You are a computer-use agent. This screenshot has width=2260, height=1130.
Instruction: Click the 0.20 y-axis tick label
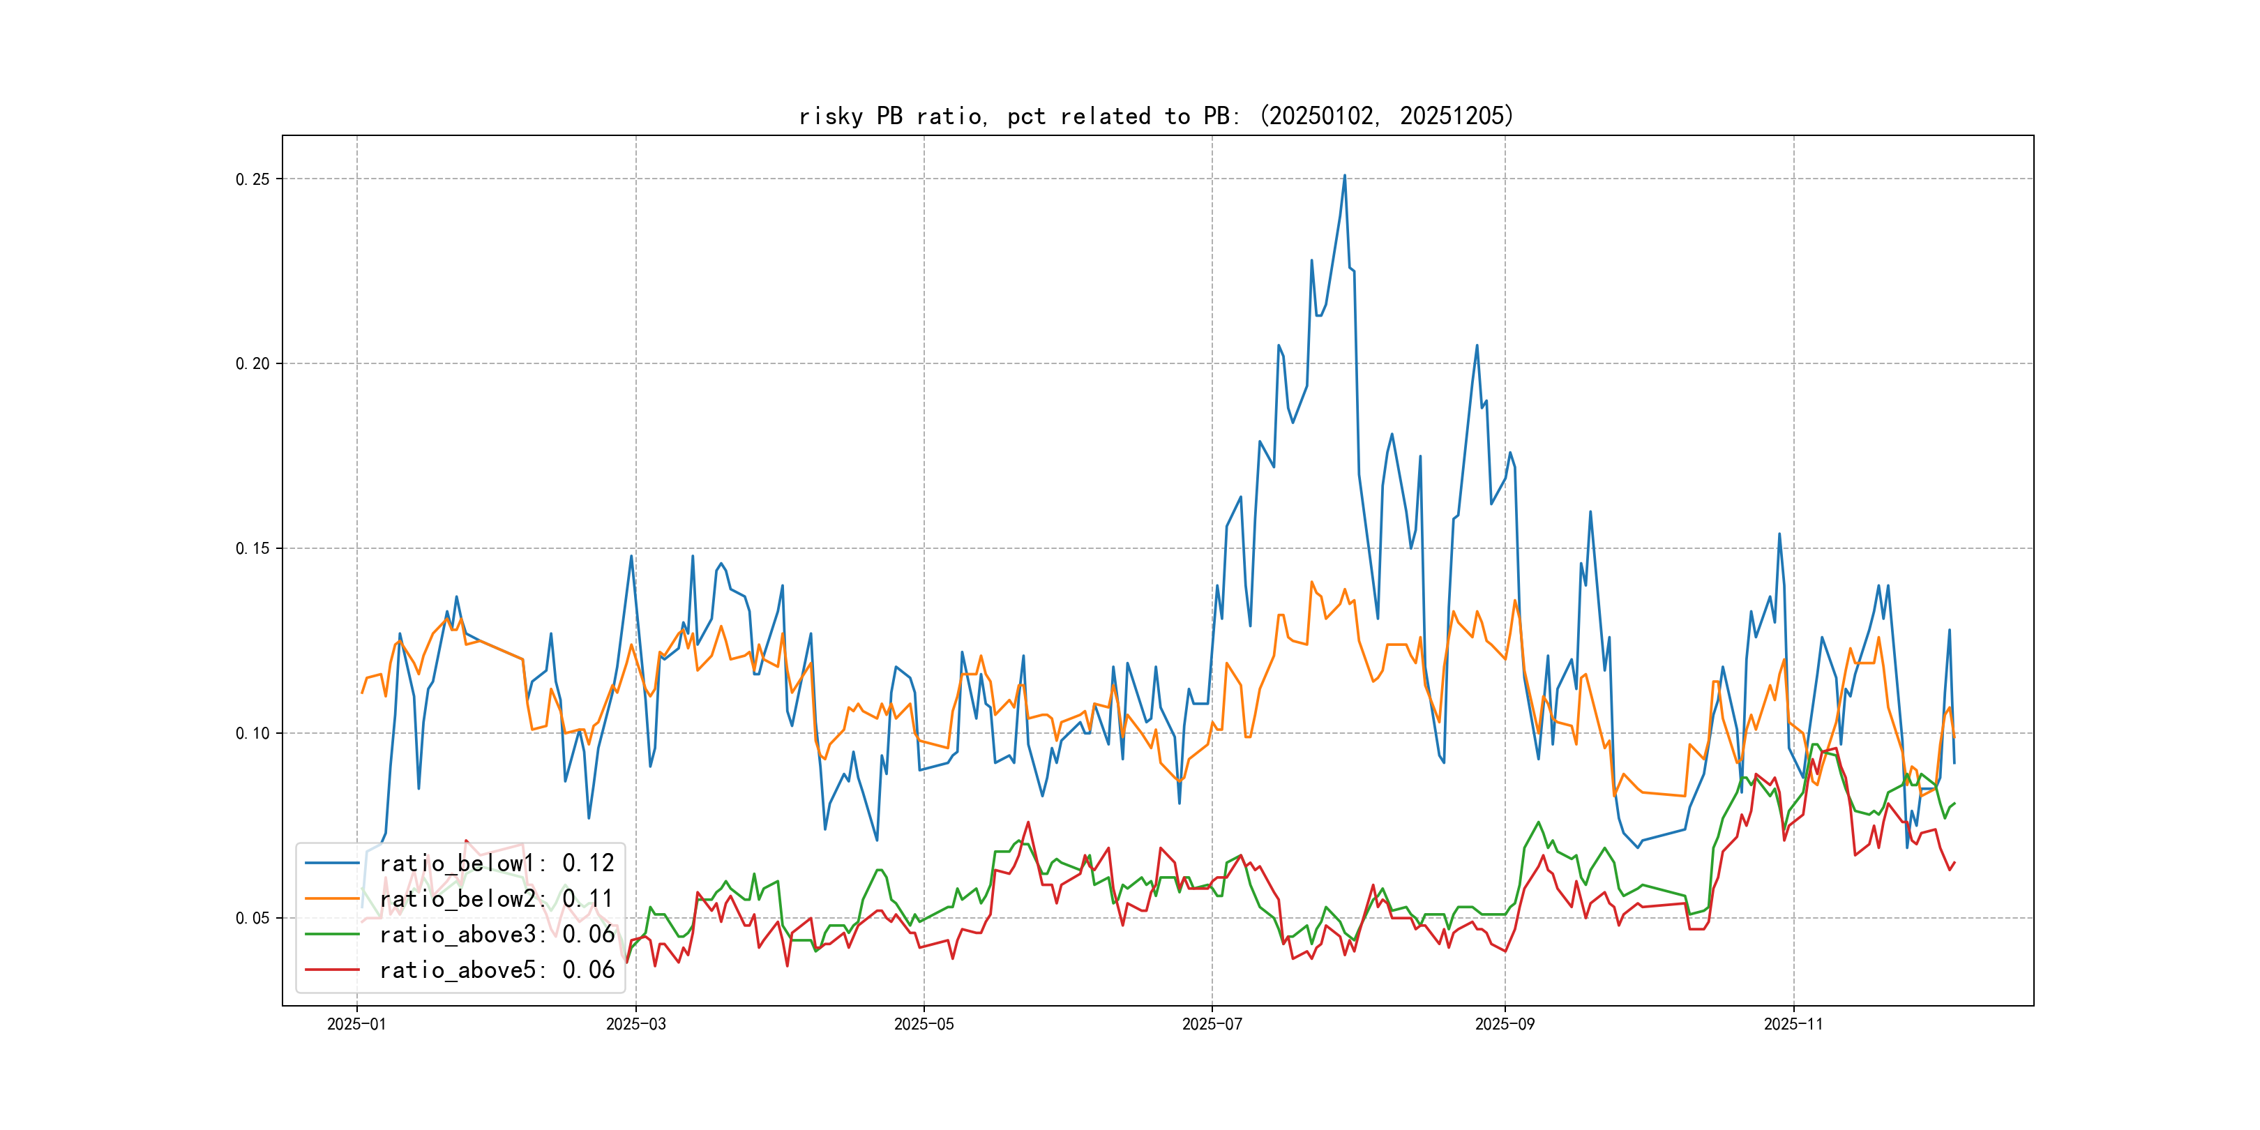pyautogui.click(x=253, y=364)
